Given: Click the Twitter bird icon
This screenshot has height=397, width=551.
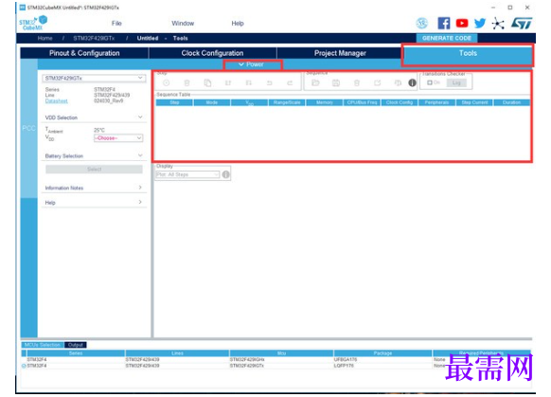Looking at the screenshot, I should pos(480,23).
